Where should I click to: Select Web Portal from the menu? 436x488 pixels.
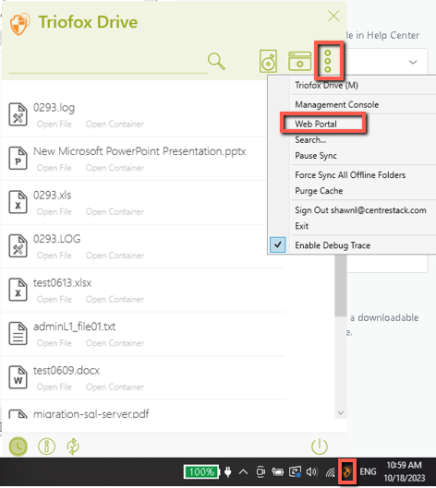click(316, 124)
